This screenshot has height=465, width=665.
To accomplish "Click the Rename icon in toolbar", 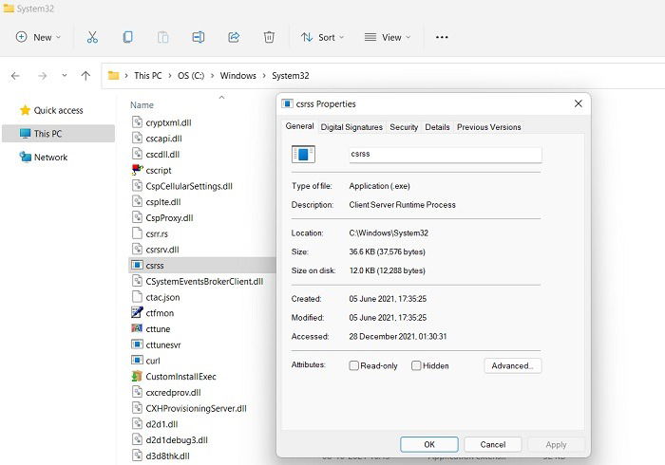I will click(198, 37).
